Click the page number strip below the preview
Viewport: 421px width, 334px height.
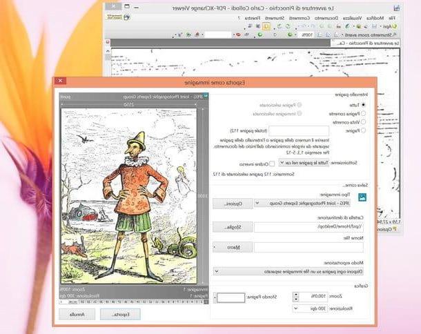(134, 302)
